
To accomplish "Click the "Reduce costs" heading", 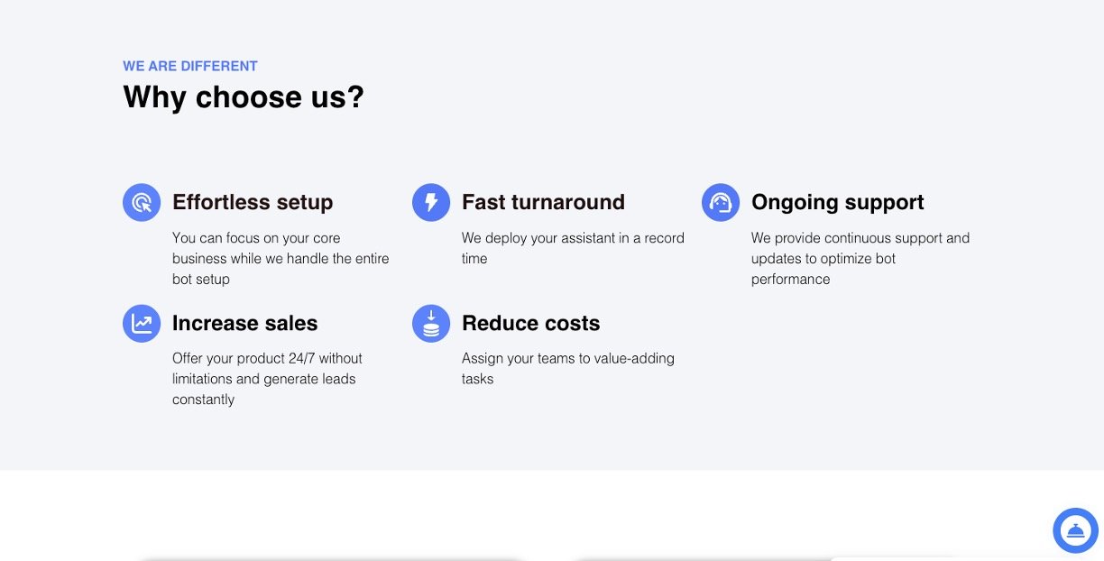I will pyautogui.click(x=530, y=323).
